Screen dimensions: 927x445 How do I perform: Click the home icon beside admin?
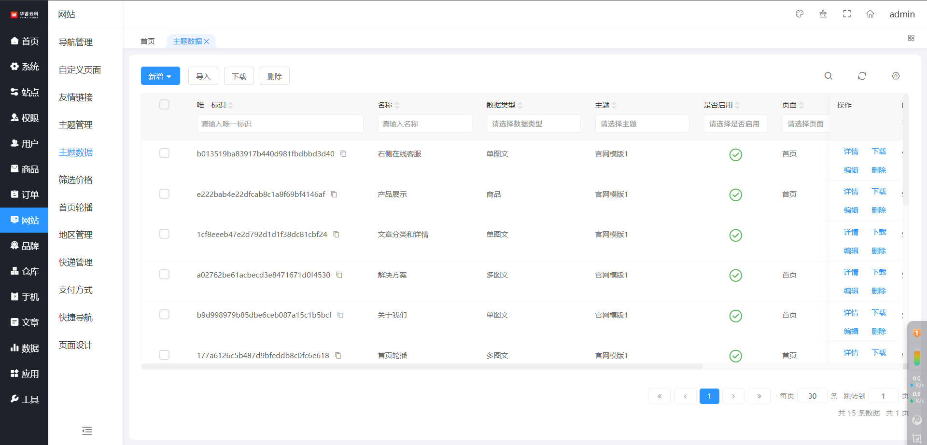[x=870, y=14]
